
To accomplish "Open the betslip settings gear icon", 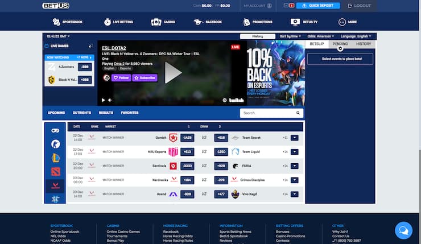I will pos(340,48).
